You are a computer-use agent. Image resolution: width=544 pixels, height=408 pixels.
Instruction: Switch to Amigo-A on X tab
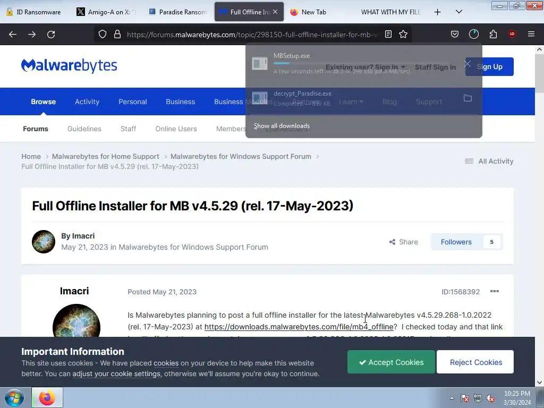tap(106, 12)
